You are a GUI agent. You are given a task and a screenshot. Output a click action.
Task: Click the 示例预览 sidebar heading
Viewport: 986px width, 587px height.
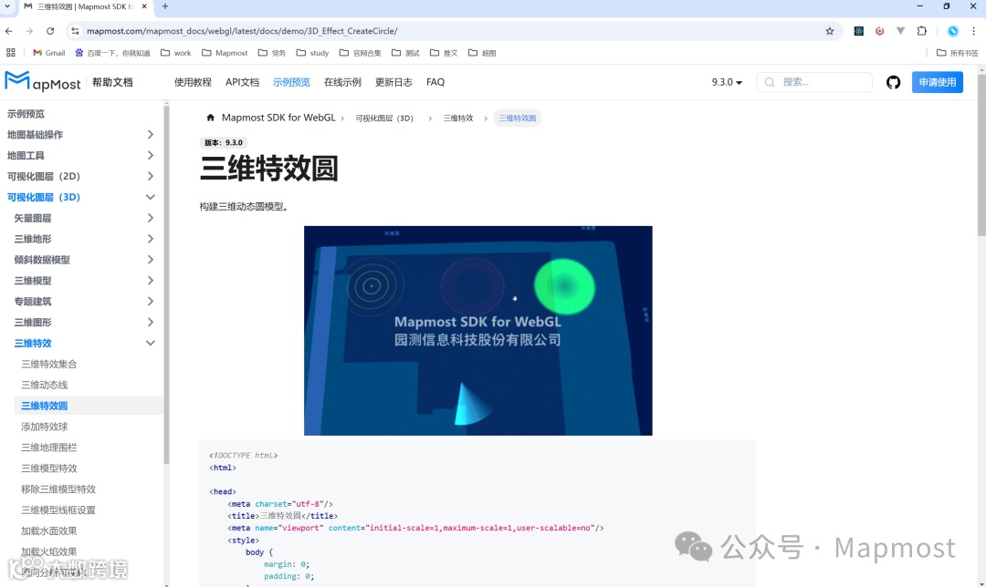coord(26,114)
